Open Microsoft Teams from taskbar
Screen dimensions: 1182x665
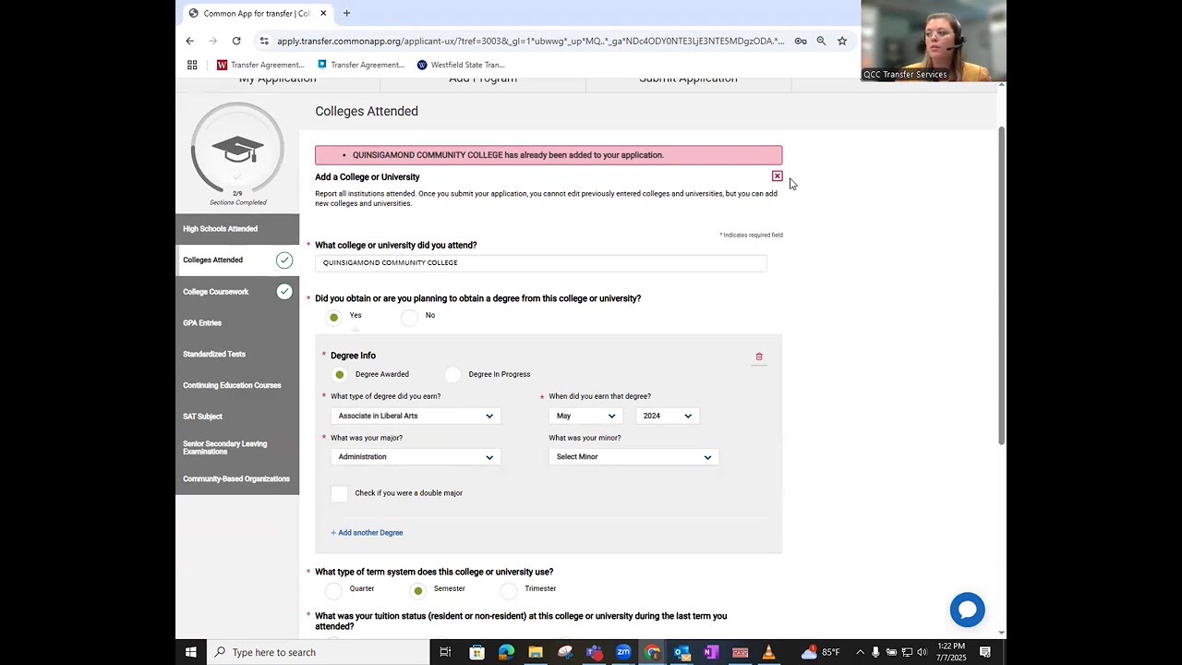594,652
